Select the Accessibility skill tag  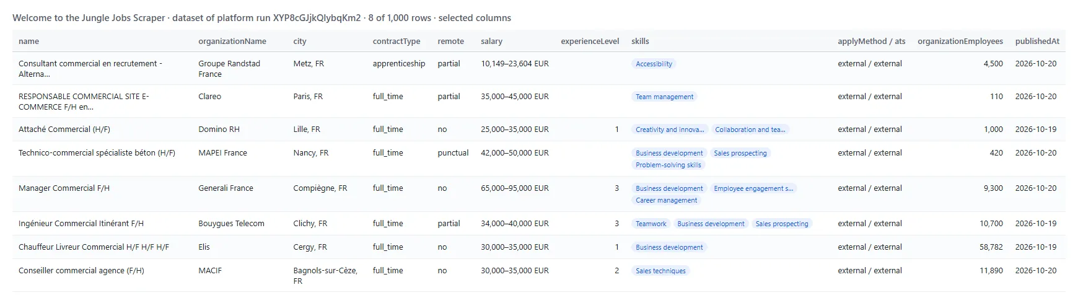(x=654, y=64)
